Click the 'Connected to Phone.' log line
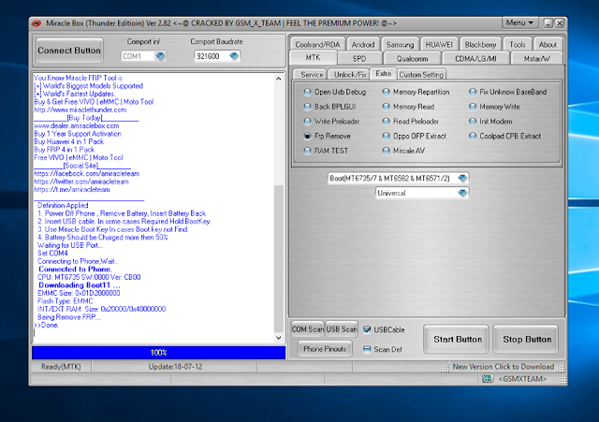Viewport: 599px width, 422px height. [75, 269]
